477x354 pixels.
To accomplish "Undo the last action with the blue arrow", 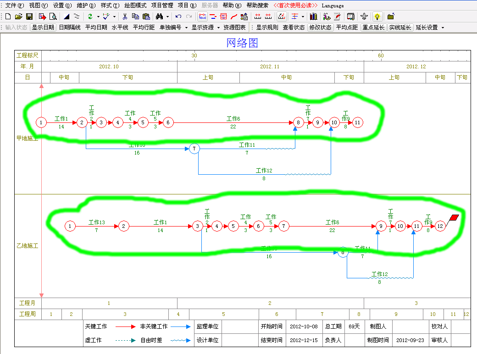I will (x=178, y=17).
